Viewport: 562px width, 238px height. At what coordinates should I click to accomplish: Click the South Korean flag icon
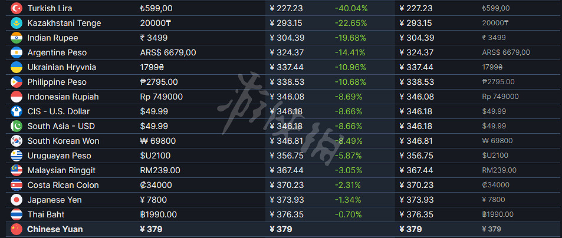point(17,141)
